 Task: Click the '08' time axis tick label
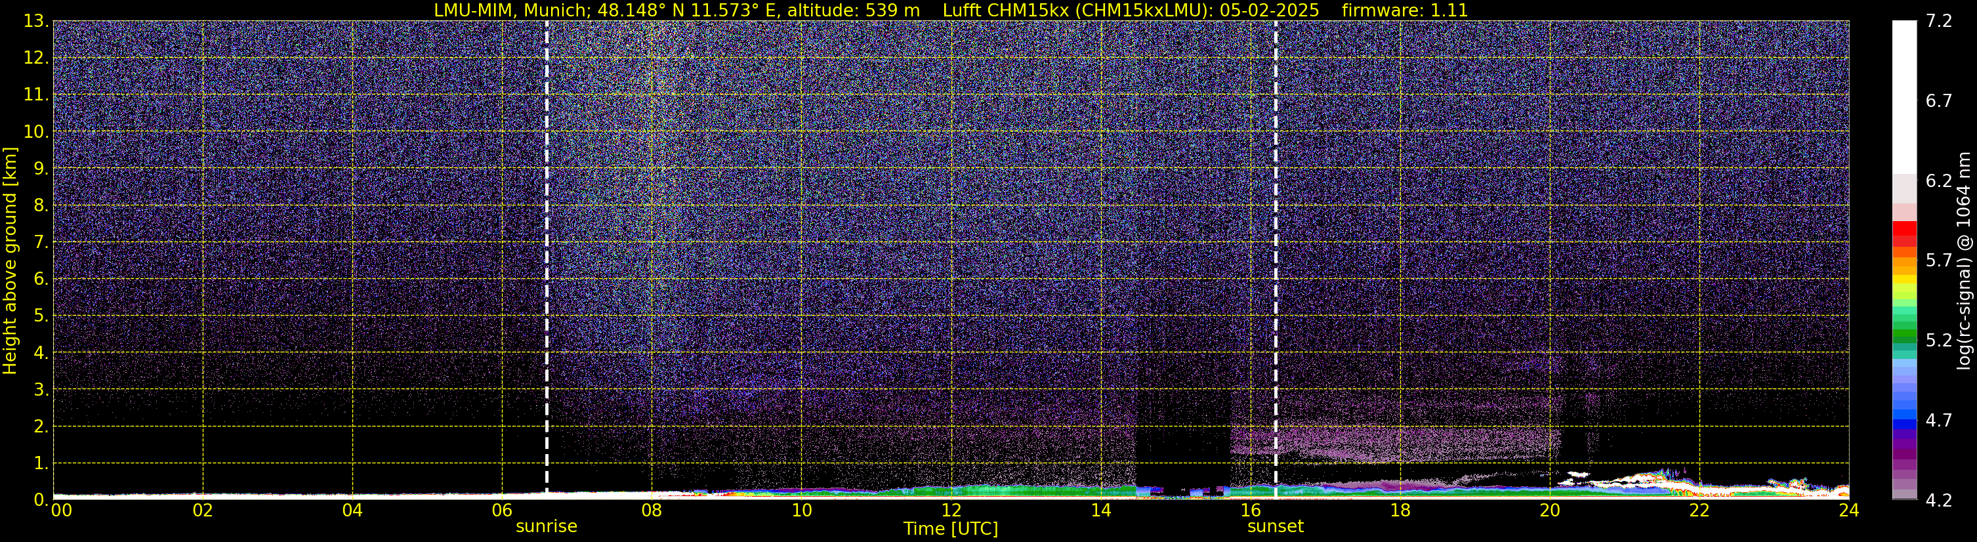pos(652,511)
